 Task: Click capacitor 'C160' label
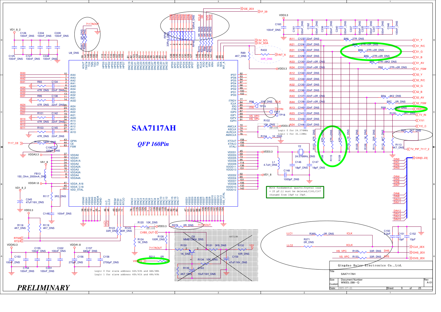click(278, 24)
